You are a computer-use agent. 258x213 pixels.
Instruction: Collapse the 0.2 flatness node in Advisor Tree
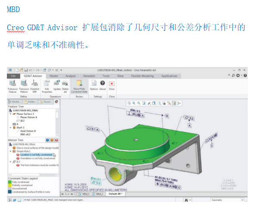tap(10, 162)
